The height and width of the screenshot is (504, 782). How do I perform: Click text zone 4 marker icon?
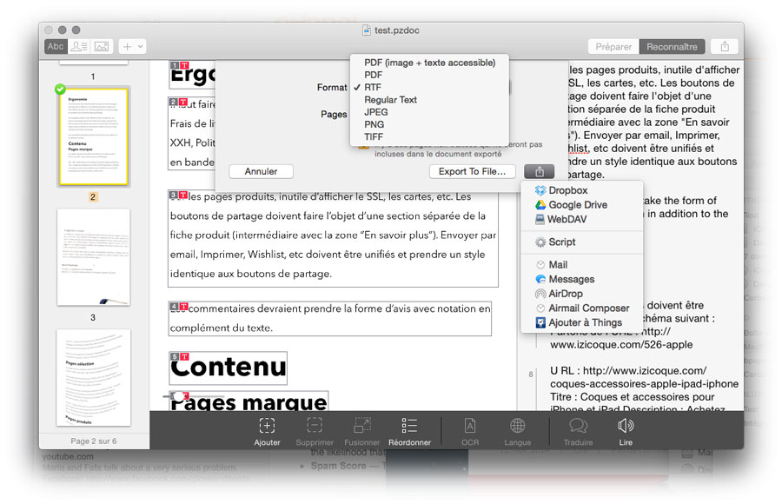click(x=178, y=307)
